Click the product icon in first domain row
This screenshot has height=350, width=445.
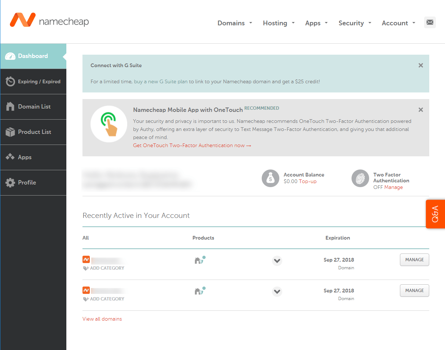199,260
